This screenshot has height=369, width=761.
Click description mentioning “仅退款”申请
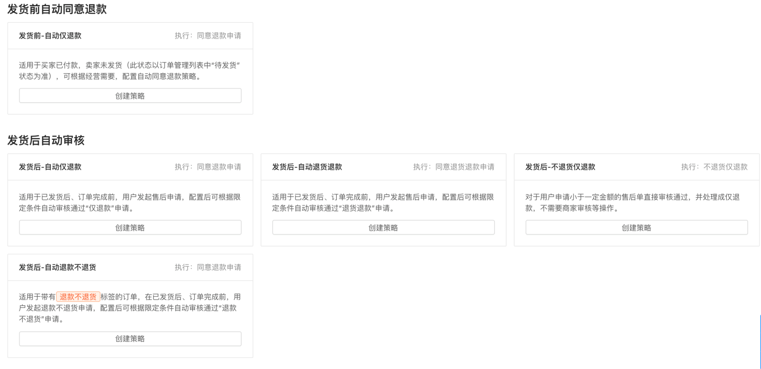[130, 203]
